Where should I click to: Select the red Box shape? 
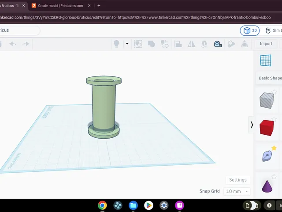[x=267, y=128]
